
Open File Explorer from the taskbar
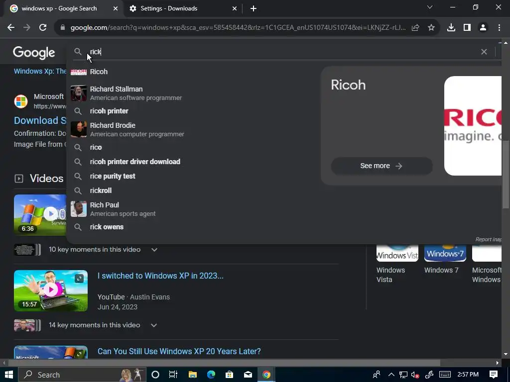193,375
